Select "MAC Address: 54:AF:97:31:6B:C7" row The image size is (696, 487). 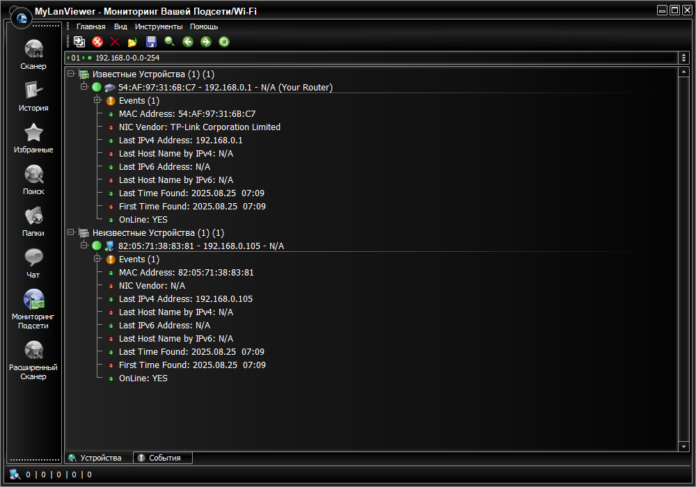coord(187,114)
